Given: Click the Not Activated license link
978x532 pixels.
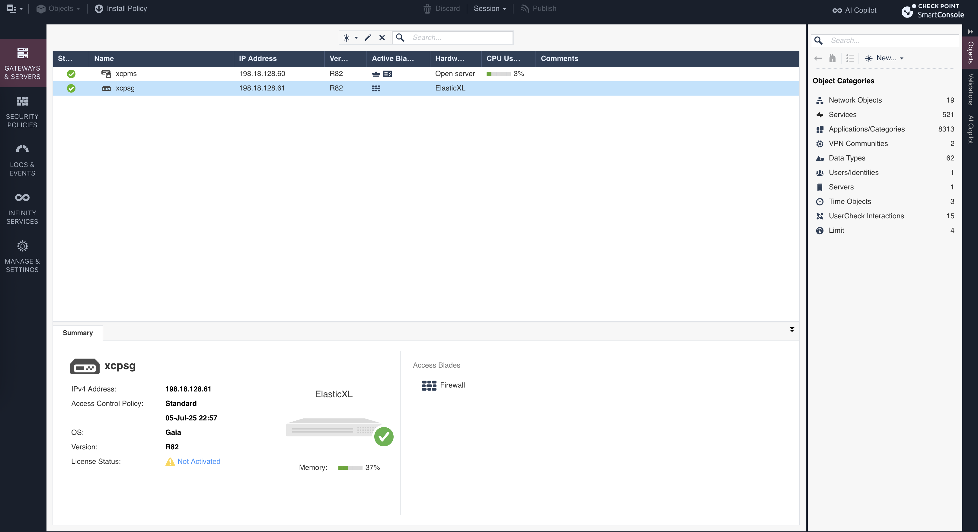Looking at the screenshot, I should coord(199,461).
